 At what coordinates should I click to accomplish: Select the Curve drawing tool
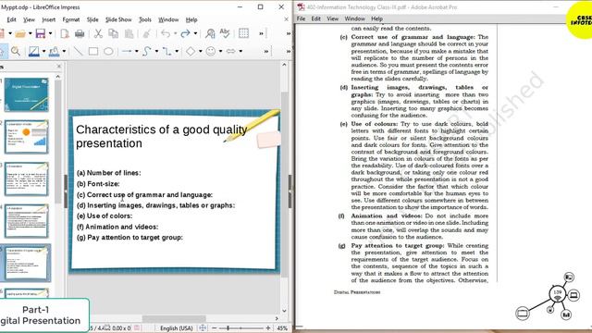[x=147, y=51]
